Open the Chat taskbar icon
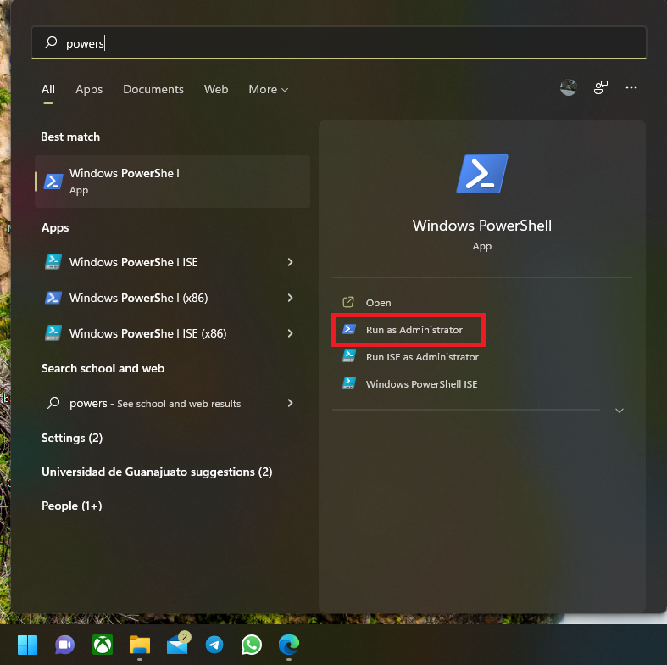 pos(65,645)
